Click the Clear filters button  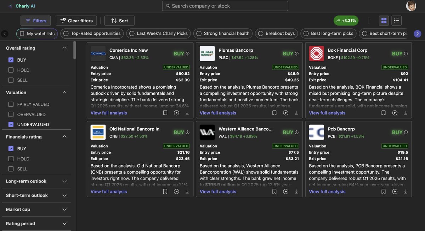pyautogui.click(x=76, y=21)
